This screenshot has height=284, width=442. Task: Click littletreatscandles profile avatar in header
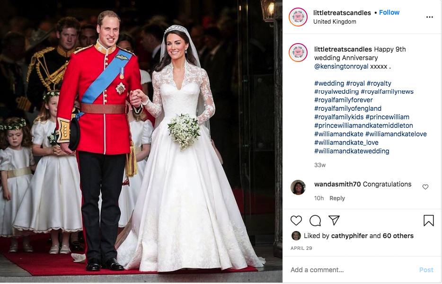[298, 17]
